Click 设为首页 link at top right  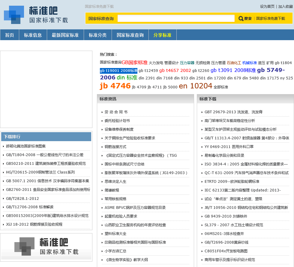click(x=267, y=7)
